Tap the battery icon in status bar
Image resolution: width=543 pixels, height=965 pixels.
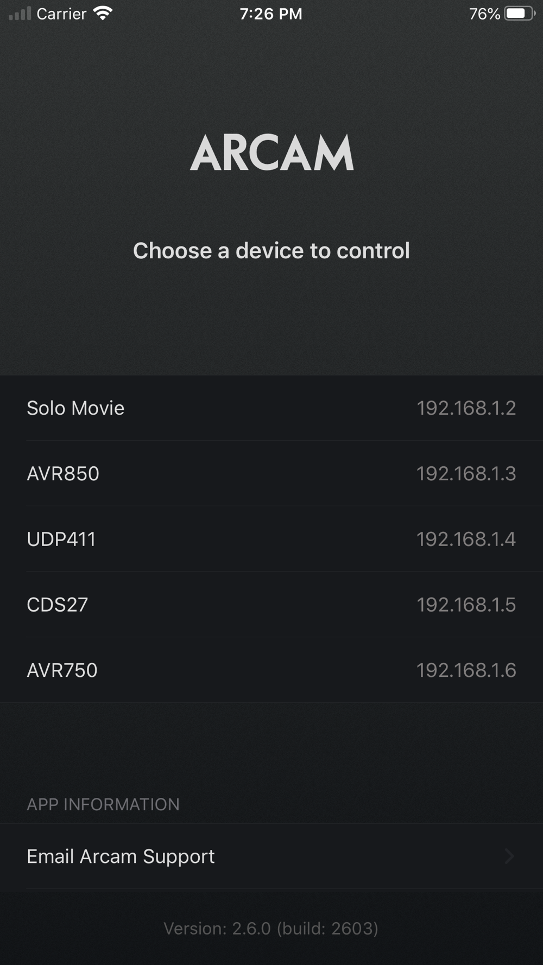tap(520, 14)
